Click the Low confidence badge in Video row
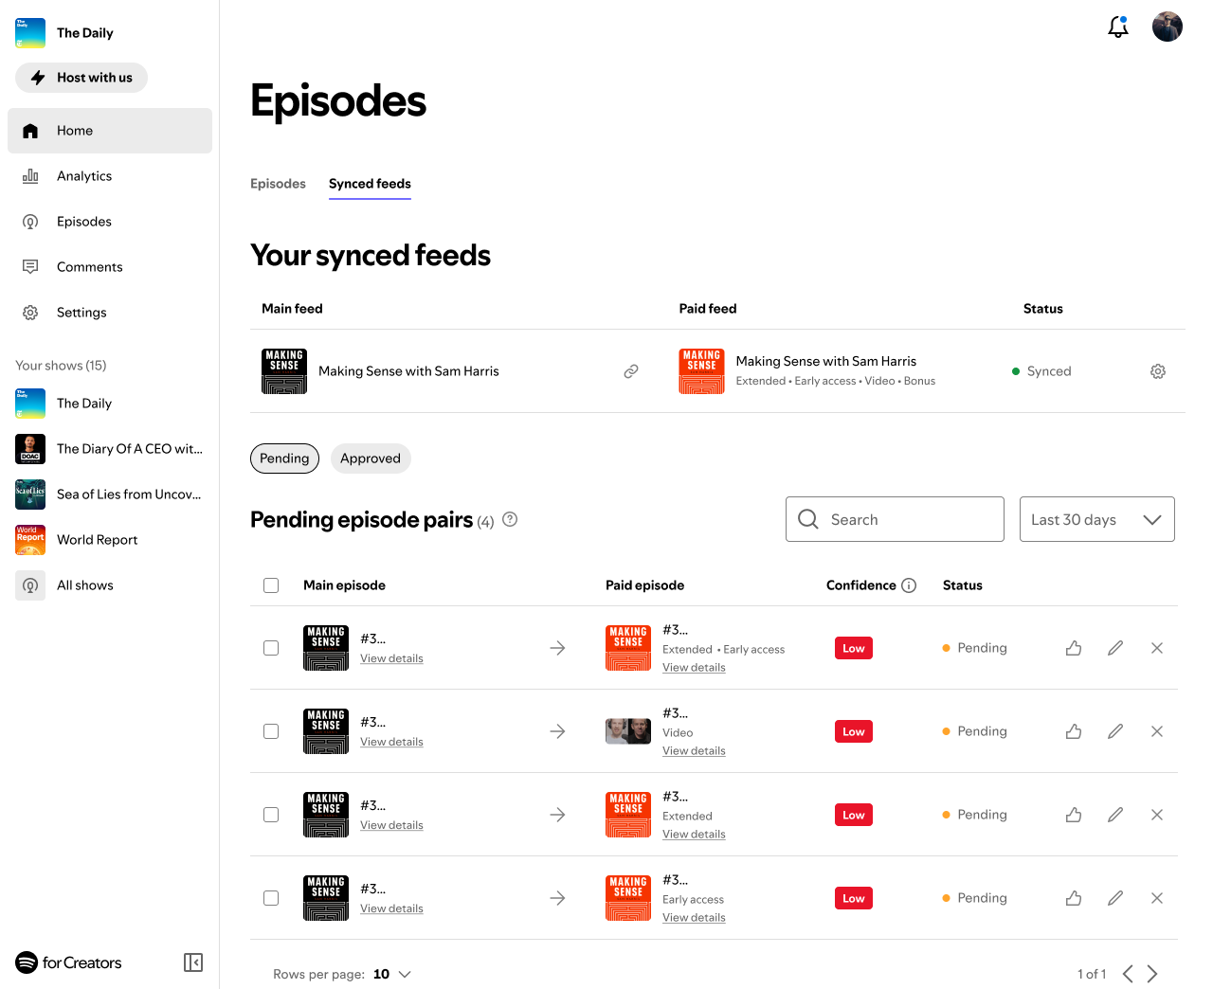Screen dimensions: 1213x989 click(854, 731)
